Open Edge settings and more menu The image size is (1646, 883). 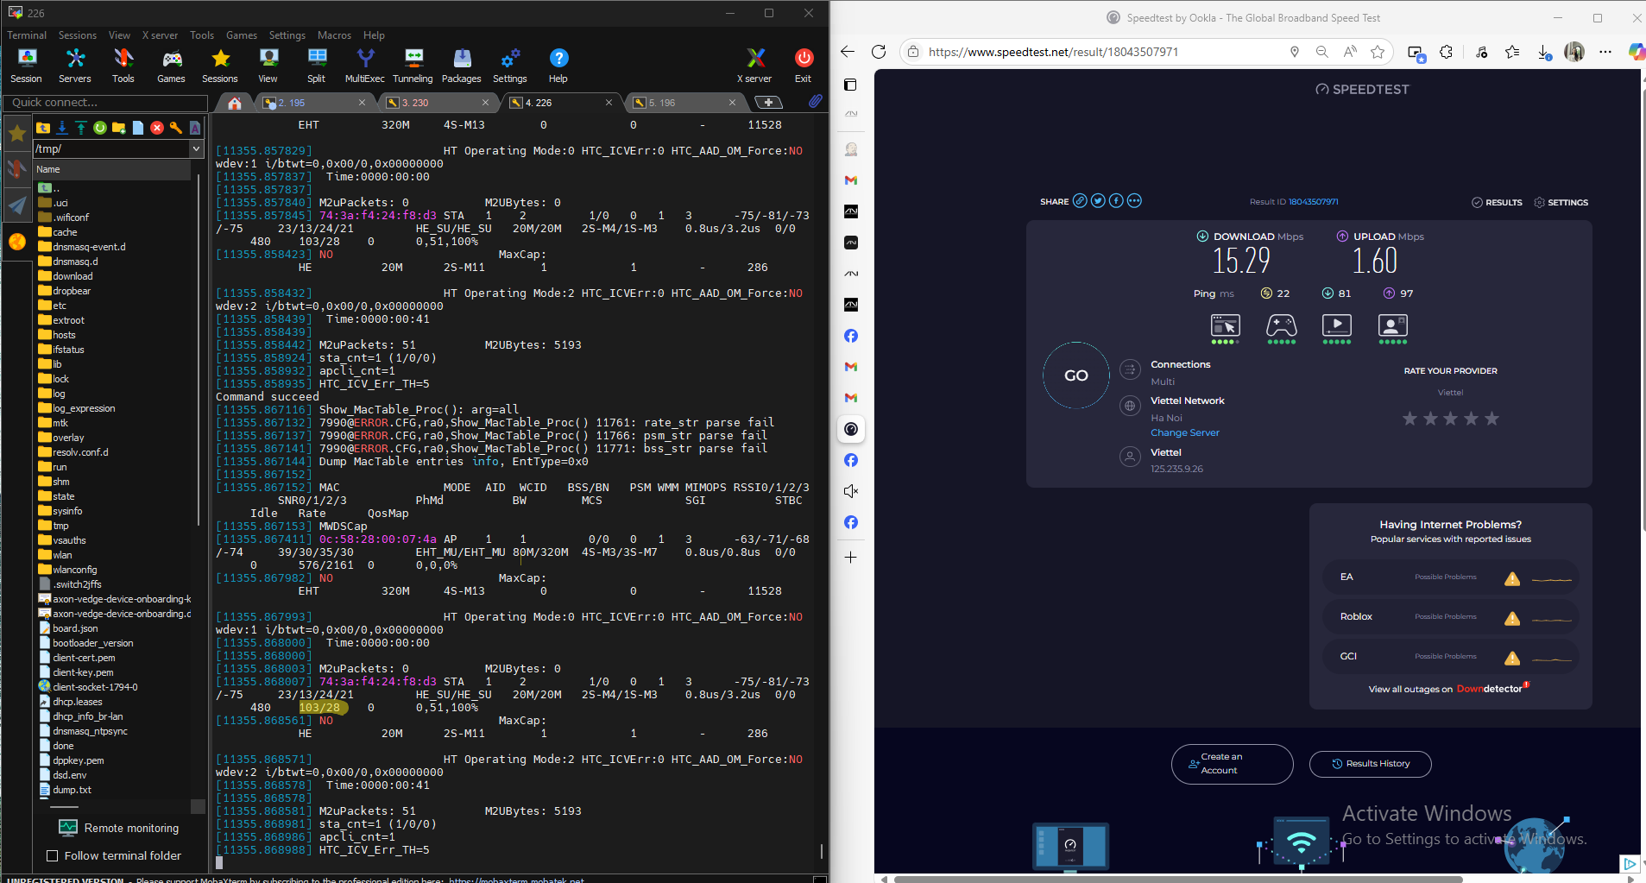click(x=1605, y=52)
